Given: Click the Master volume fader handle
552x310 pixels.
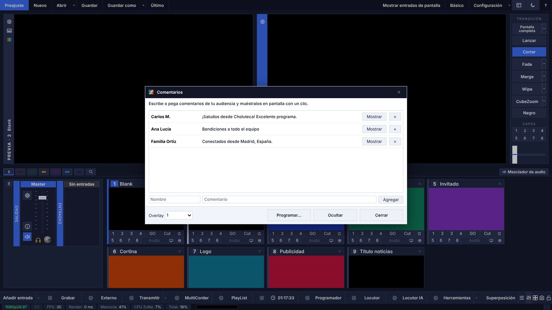Looking at the screenshot, I should [x=42, y=198].
